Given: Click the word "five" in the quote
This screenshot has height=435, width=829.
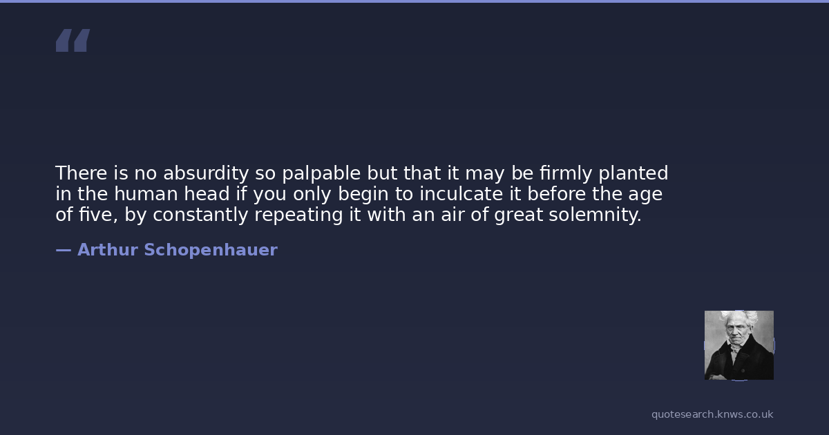Looking at the screenshot, I should point(97,215).
